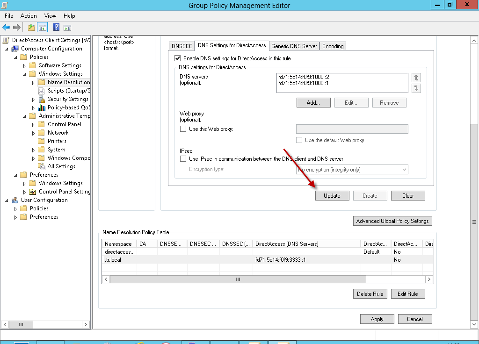Enable the Use this Web proxy checkbox
This screenshot has height=344, width=479.
pos(183,129)
